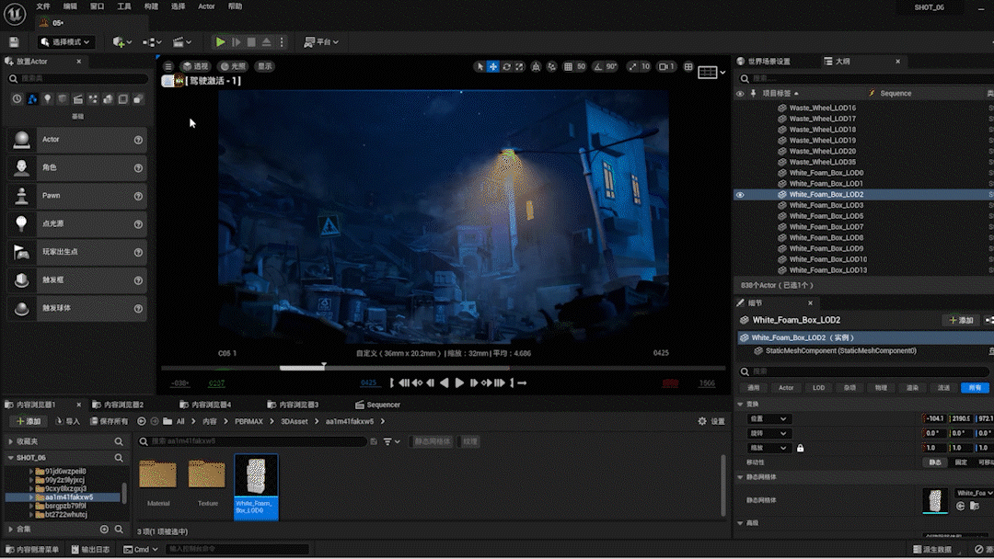This screenshot has height=559, width=994.
Task: Set mobility to 静态 (Static)
Action: [935, 462]
